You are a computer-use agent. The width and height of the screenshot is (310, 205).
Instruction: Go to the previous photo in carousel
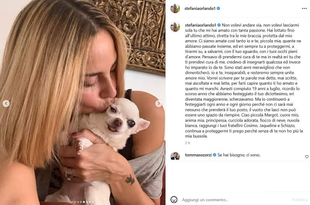[6, 104]
